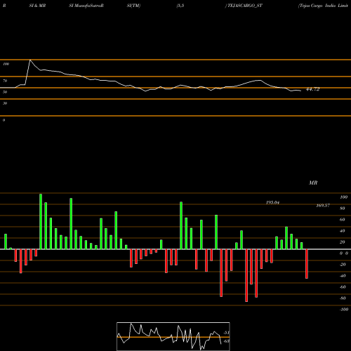Click the '(5,5' parameter text

coord(180,6)
